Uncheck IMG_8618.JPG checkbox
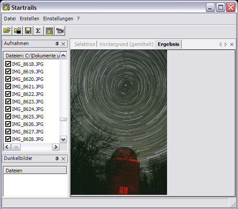The width and height of the screenshot is (238, 209). 8,64
